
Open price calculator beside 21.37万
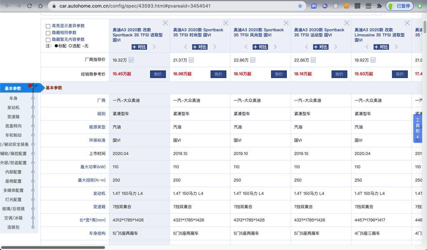[191, 60]
